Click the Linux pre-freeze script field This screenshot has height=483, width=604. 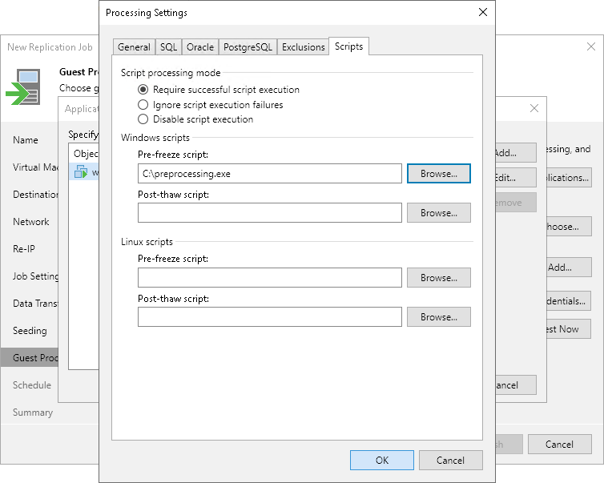[x=270, y=278]
